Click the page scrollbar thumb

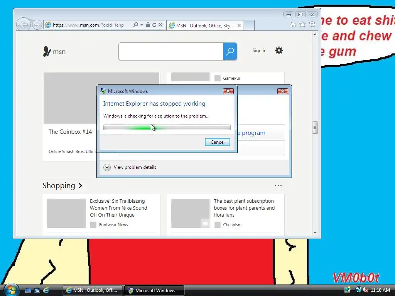point(315,127)
